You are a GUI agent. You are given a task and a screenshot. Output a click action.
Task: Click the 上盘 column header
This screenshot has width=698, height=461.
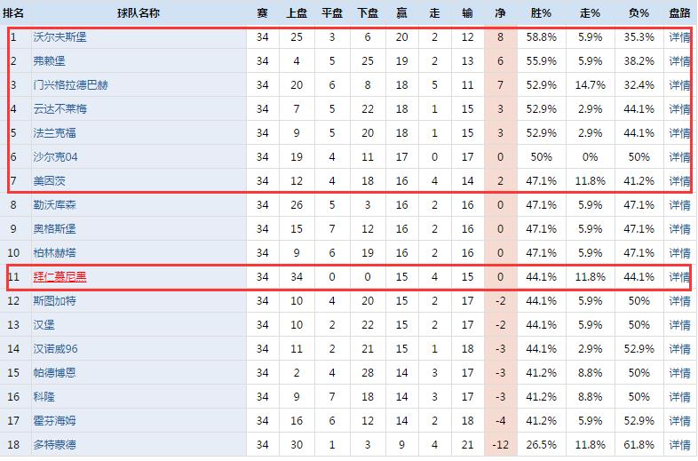point(296,13)
